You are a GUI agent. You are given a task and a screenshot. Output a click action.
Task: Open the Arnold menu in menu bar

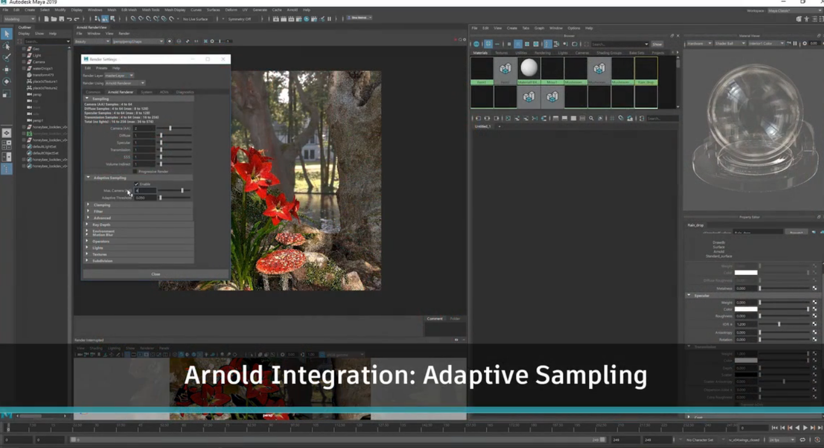292,10
